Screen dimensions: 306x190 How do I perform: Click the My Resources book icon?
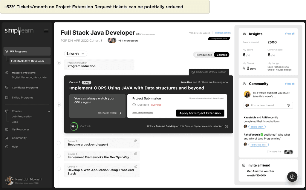coord(7,129)
